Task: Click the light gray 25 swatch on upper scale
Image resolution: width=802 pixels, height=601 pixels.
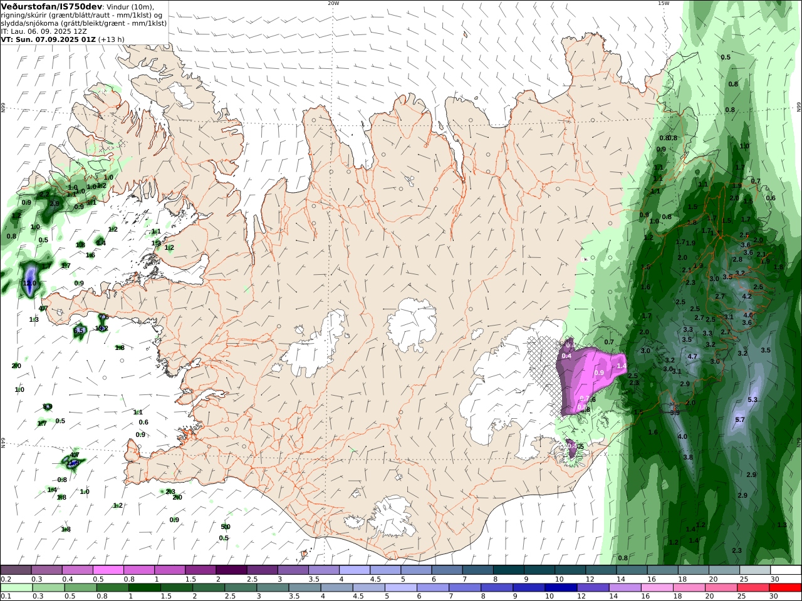Action: click(x=755, y=570)
